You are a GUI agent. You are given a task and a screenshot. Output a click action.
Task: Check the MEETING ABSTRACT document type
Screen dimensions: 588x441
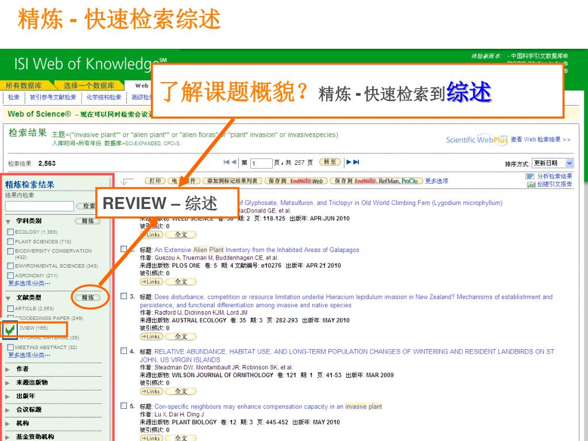click(10, 347)
